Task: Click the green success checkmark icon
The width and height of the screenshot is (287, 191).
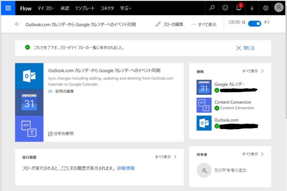Action: tap(28, 47)
